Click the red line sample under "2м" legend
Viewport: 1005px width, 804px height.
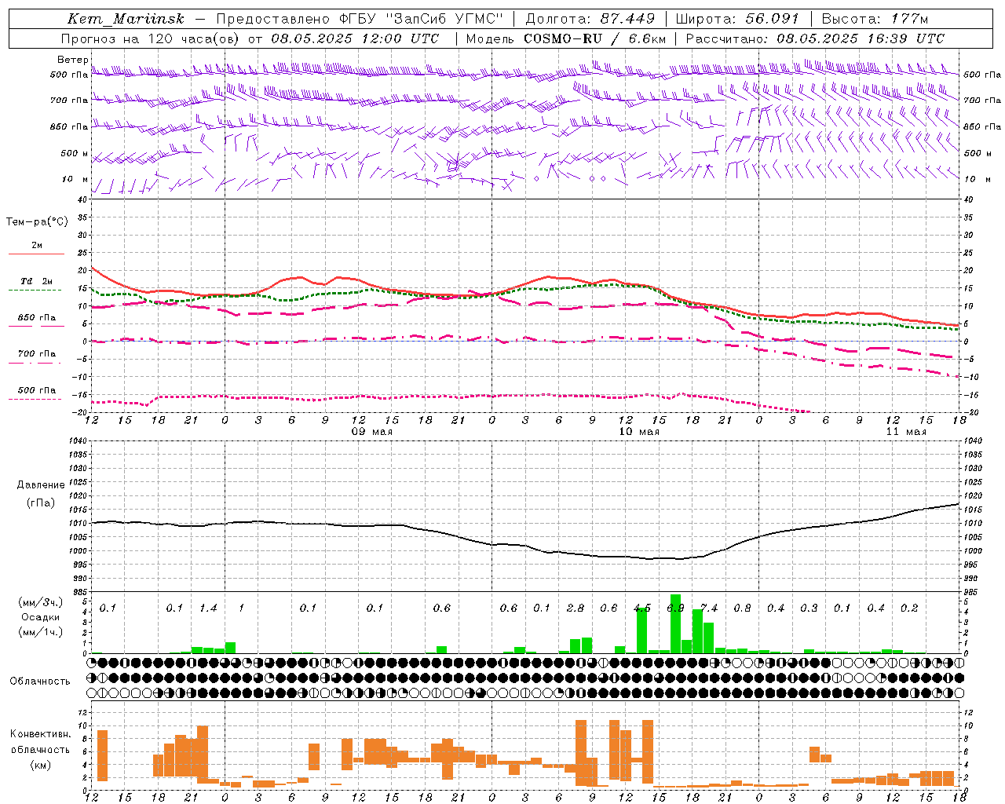[36, 254]
